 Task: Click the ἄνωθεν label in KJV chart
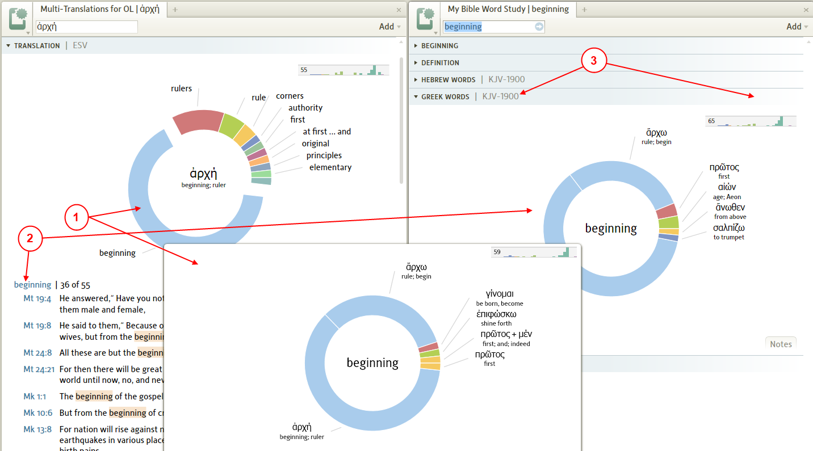click(x=730, y=207)
